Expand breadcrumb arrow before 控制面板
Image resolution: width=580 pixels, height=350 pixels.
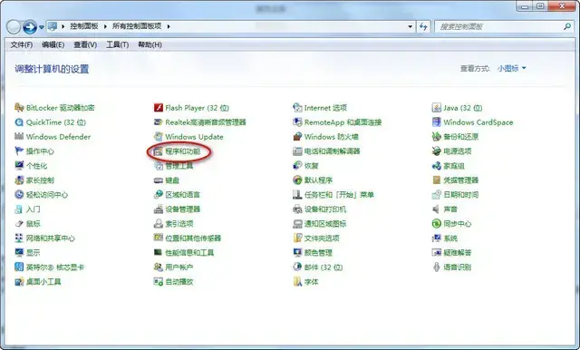pyautogui.click(x=63, y=26)
